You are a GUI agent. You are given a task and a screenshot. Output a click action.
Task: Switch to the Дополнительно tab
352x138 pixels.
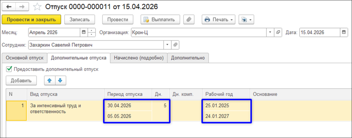pos(188,58)
